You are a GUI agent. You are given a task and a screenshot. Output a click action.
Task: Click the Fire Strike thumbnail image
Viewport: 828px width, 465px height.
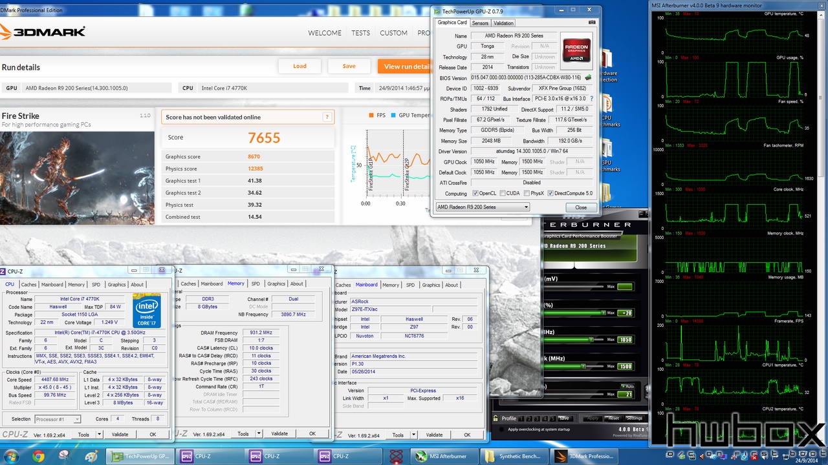(78, 178)
